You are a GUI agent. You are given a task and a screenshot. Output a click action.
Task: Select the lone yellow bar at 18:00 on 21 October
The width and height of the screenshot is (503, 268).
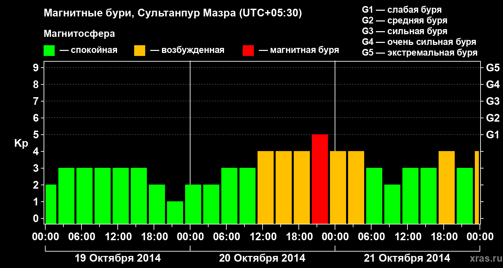[447, 187]
